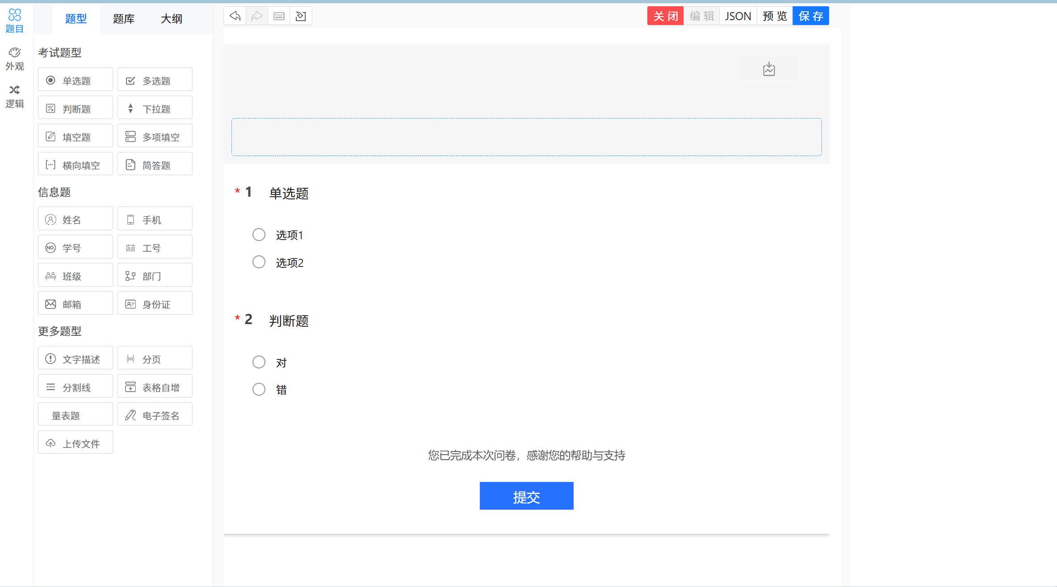Add a 下拉题 dropdown question type
Viewport: 1057px width, 587px height.
155,109
